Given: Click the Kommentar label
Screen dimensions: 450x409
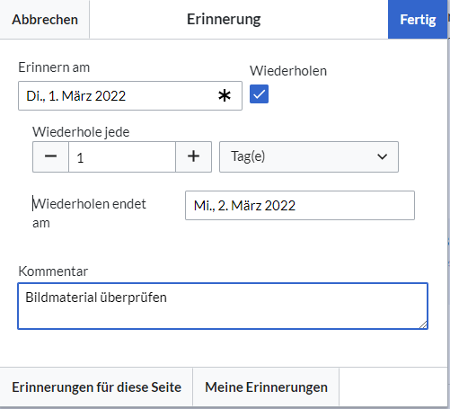Looking at the screenshot, I should (x=53, y=271).
